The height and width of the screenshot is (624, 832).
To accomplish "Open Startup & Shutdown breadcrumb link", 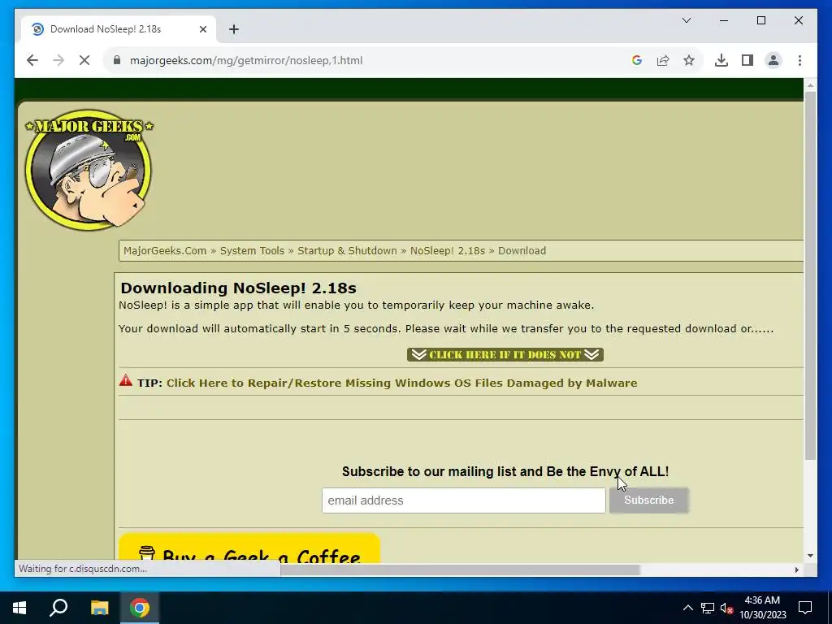I will 347,250.
